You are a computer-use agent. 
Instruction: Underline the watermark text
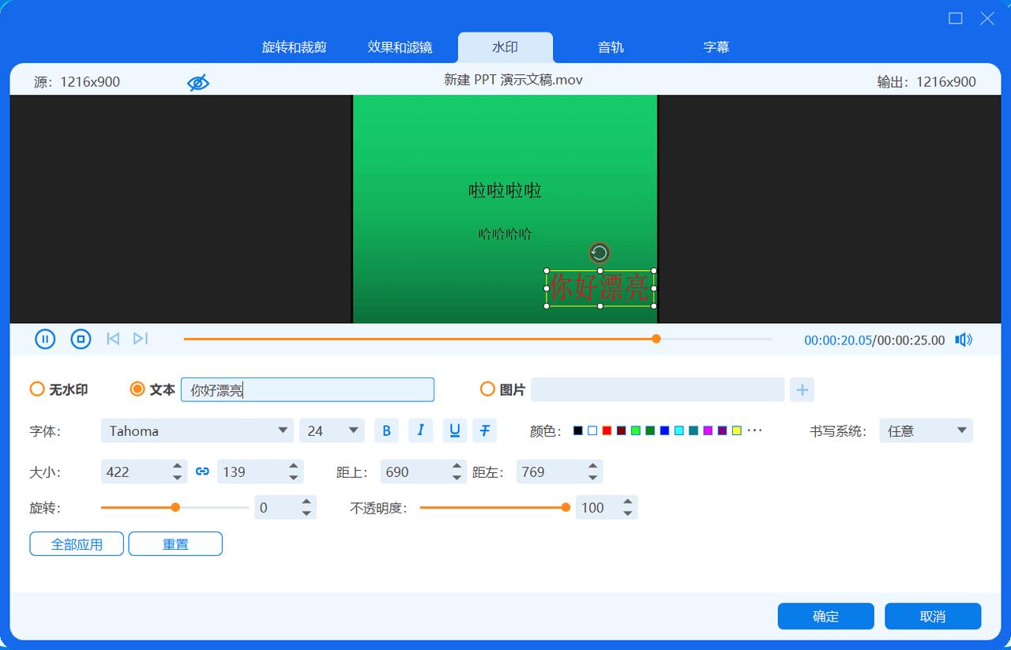tap(454, 430)
